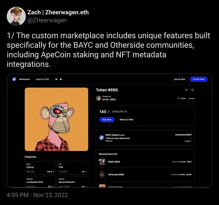
Task: Click the owner avatar icon
Action: (98, 98)
